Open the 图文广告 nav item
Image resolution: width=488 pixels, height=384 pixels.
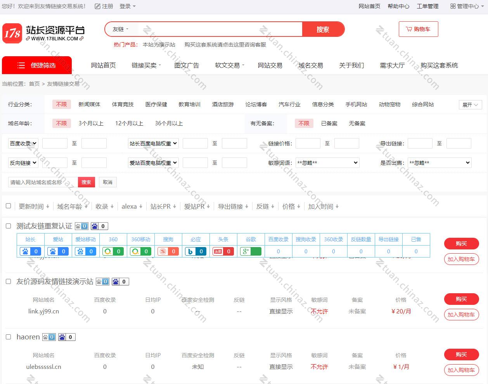coord(187,65)
